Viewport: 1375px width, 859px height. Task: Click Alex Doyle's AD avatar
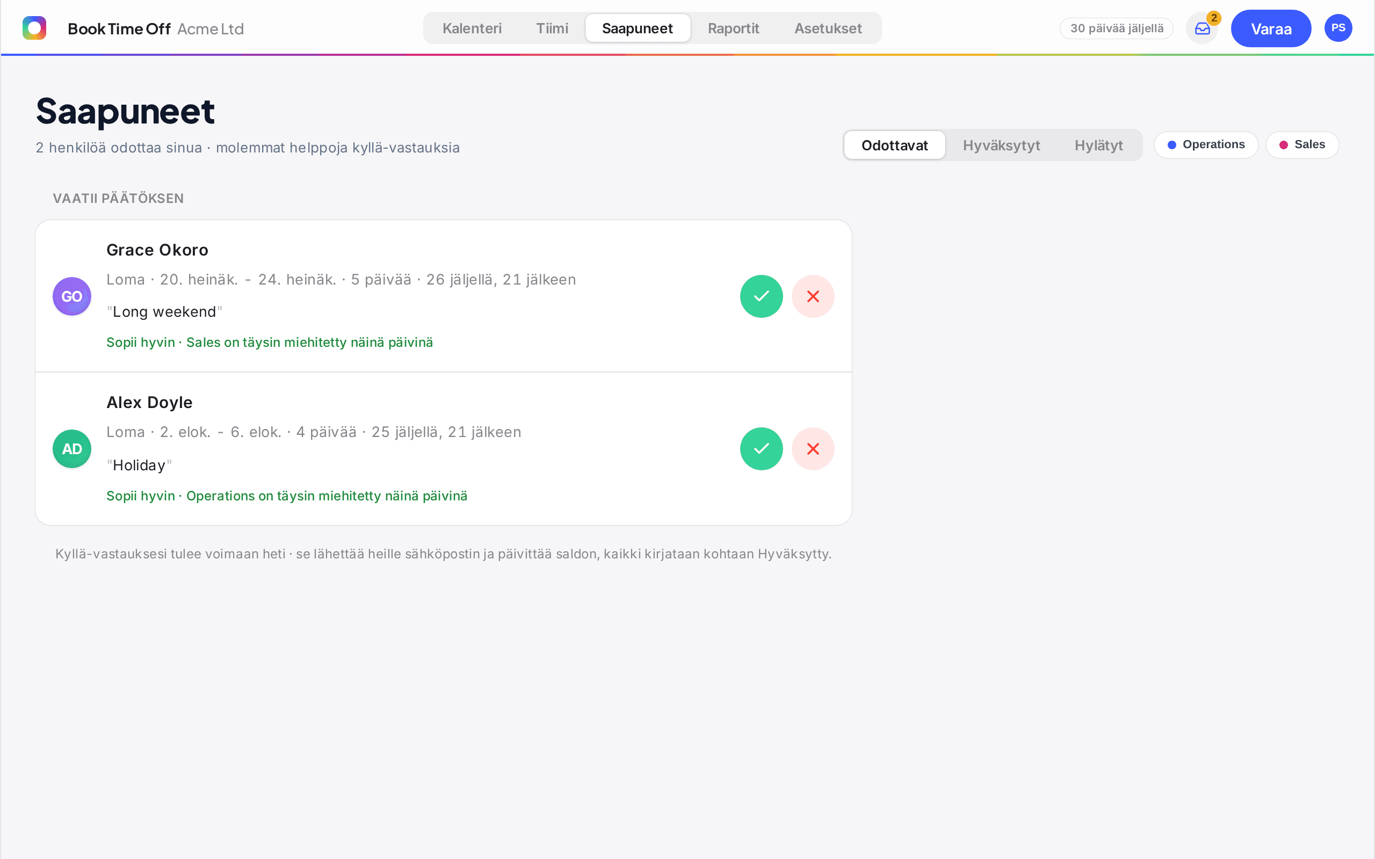tap(71, 449)
